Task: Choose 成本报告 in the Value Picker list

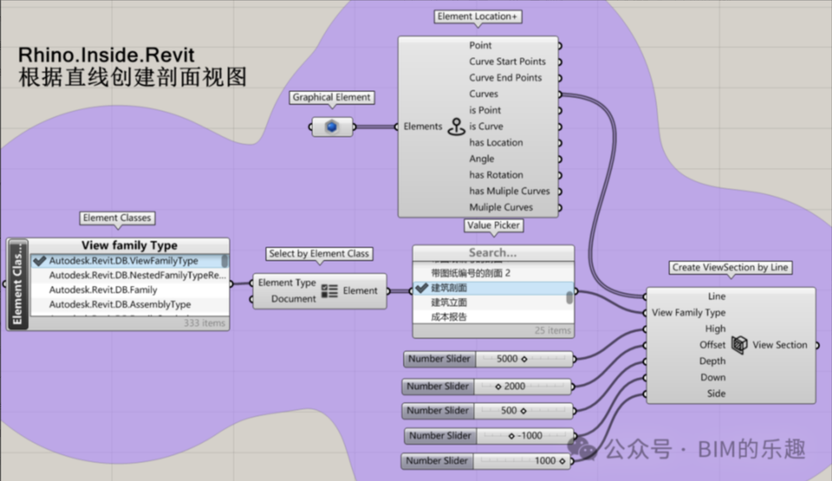Action: tap(449, 316)
